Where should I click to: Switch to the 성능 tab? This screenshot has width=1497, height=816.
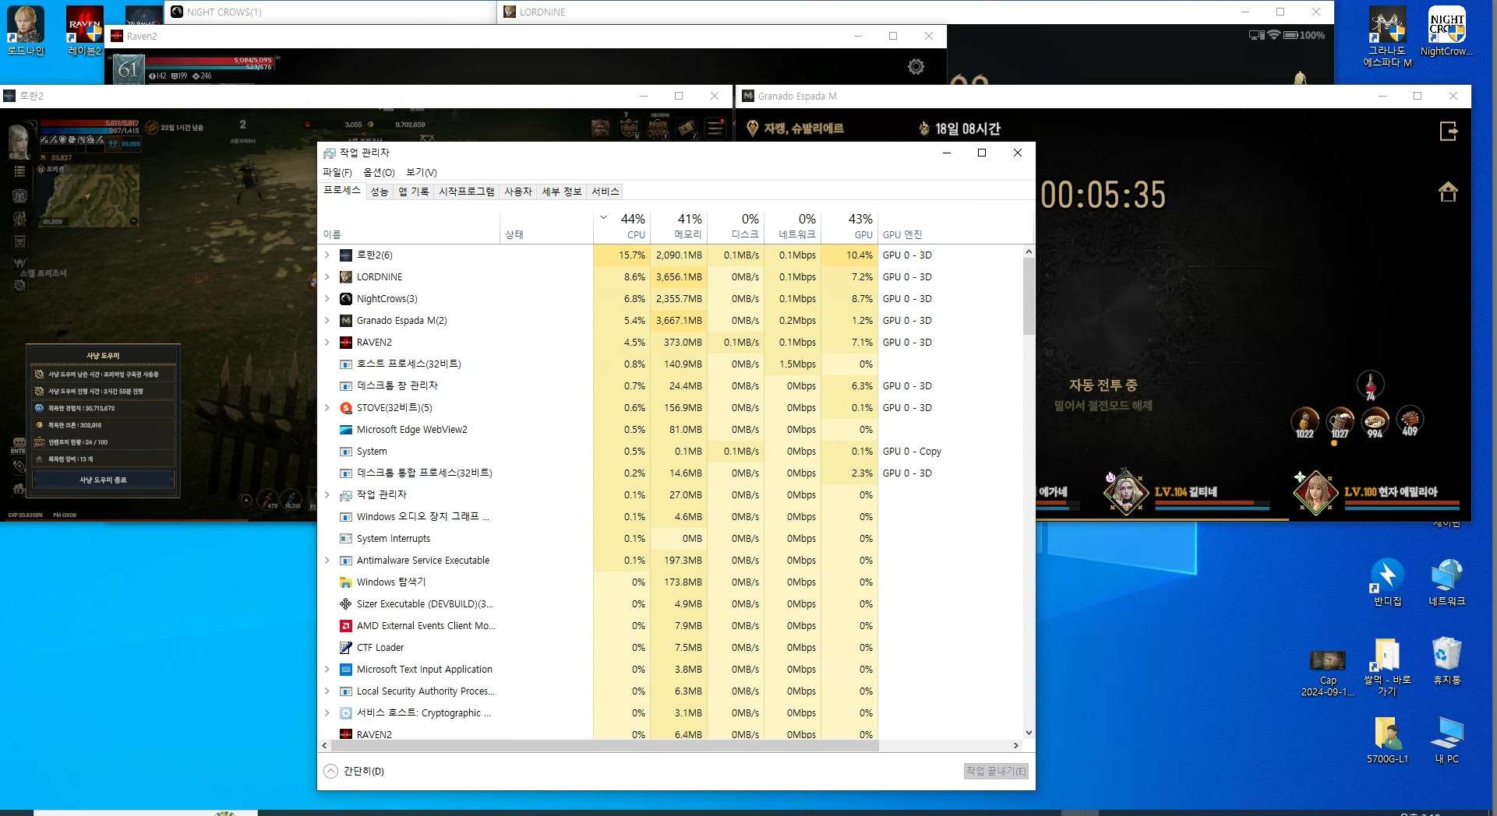click(x=380, y=192)
